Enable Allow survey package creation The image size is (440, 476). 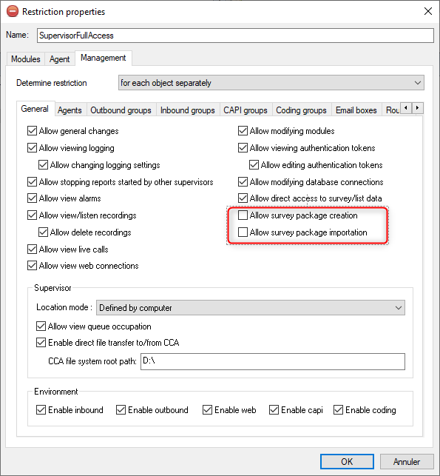(243, 215)
